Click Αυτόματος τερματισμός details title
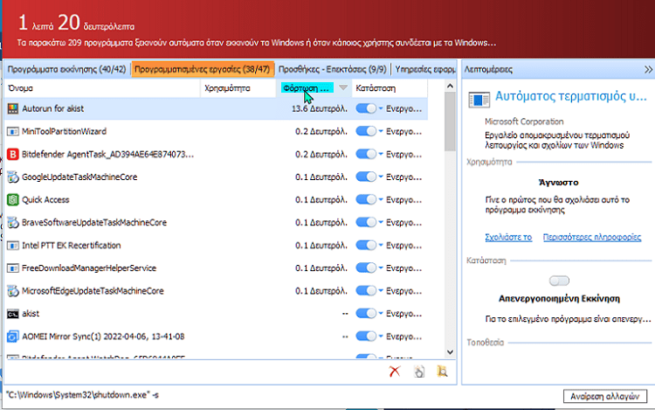 click(571, 96)
